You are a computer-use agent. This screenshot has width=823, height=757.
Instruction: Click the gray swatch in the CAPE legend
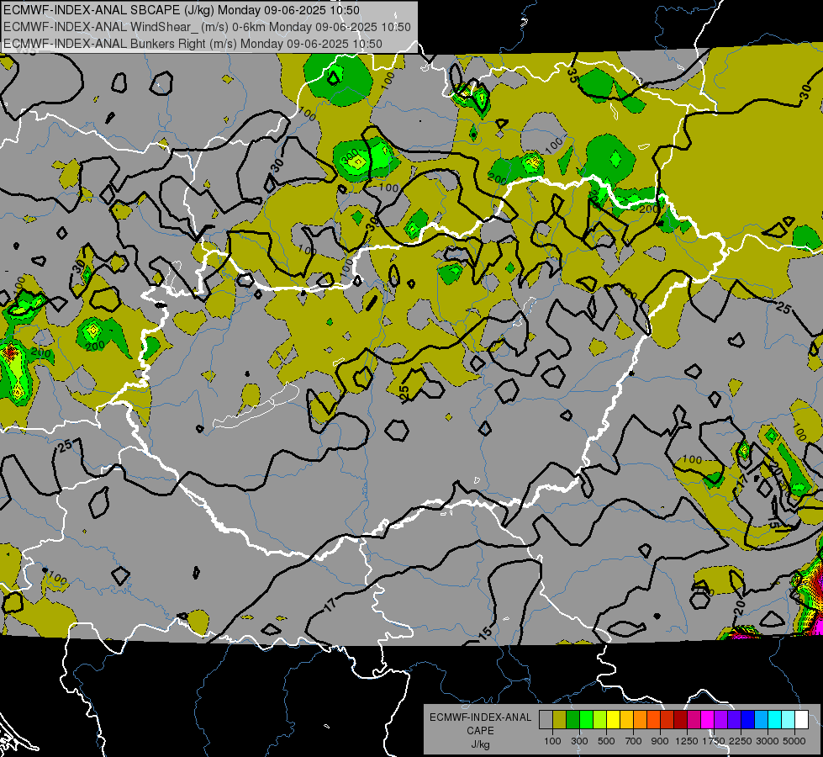[x=546, y=719]
